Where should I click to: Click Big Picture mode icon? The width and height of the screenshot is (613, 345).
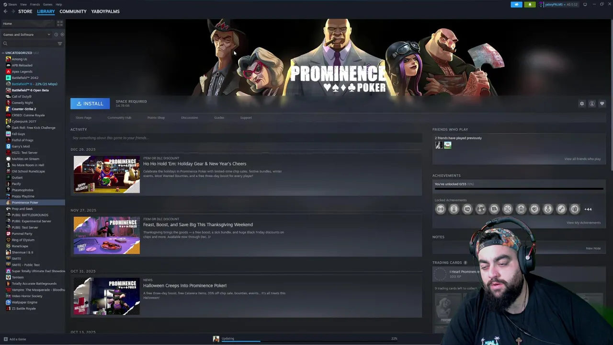point(585,4)
